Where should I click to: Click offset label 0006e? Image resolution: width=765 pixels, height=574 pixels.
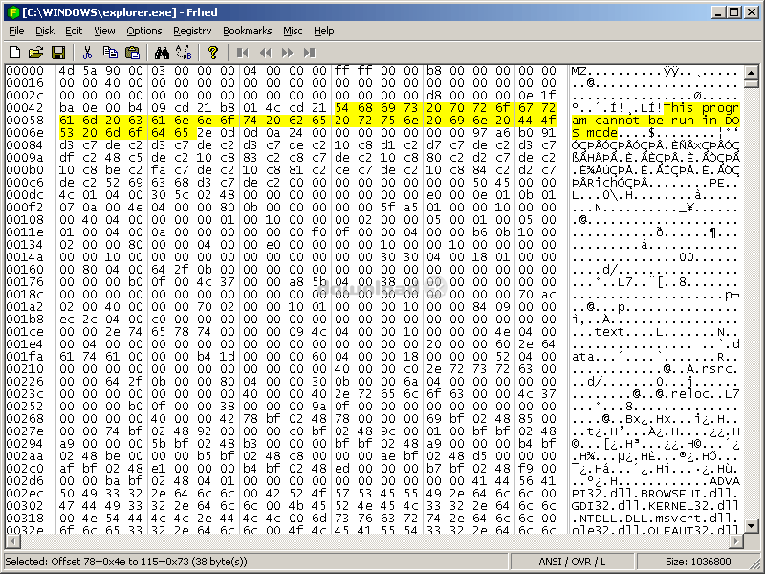click(25, 133)
